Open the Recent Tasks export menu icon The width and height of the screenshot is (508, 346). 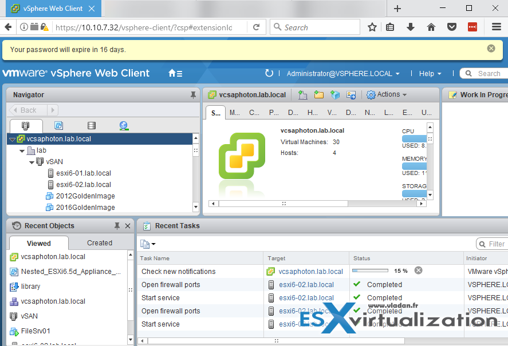coord(148,244)
